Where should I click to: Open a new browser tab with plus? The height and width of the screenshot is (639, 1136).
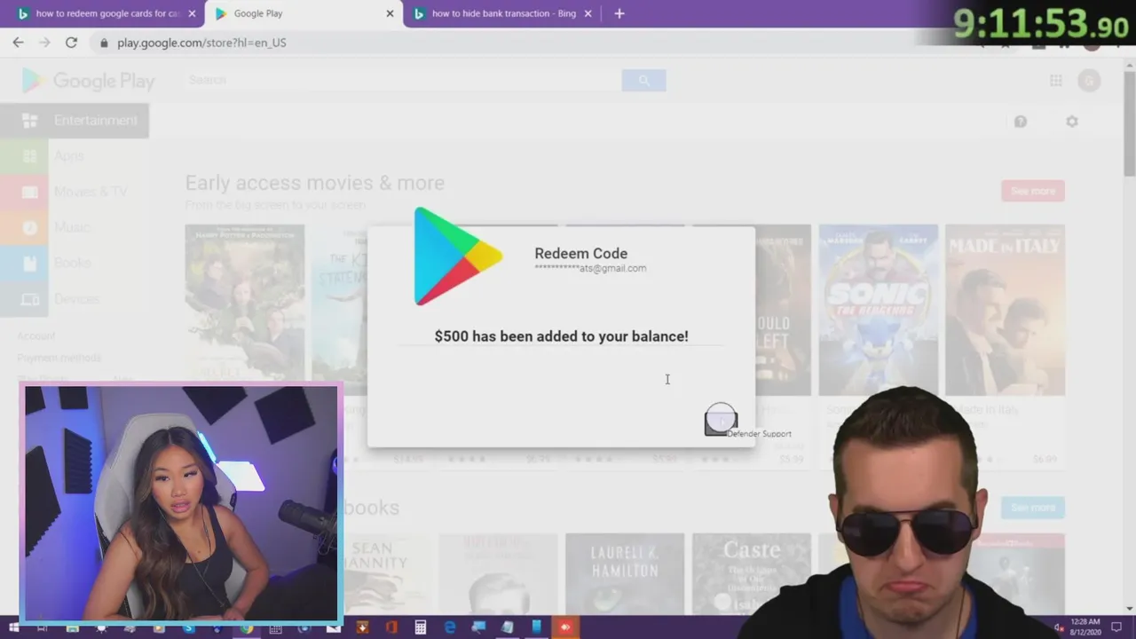[619, 13]
